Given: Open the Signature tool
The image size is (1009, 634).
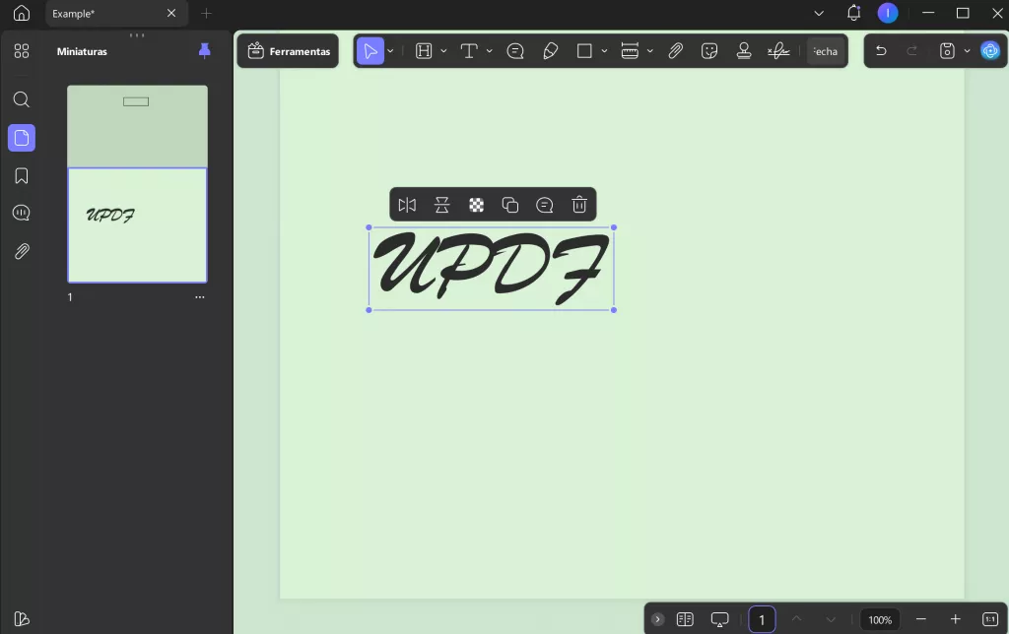Looking at the screenshot, I should coord(778,51).
